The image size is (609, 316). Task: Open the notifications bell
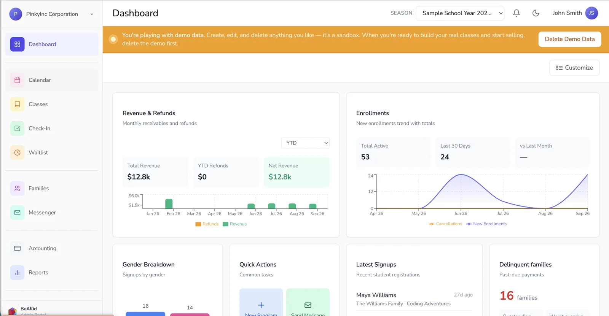[517, 13]
